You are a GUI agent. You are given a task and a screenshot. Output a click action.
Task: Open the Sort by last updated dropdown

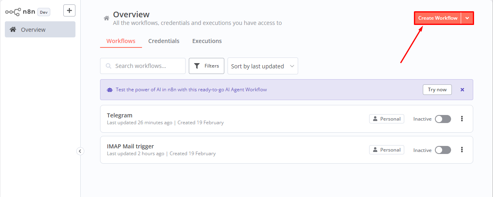pos(263,66)
